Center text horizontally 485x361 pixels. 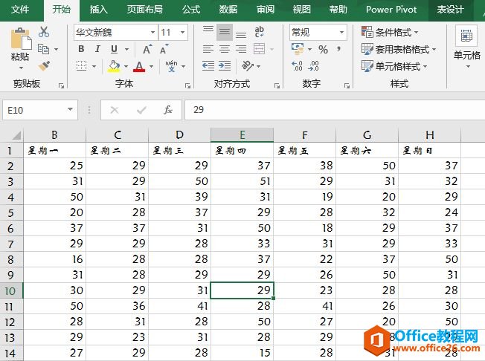point(225,49)
